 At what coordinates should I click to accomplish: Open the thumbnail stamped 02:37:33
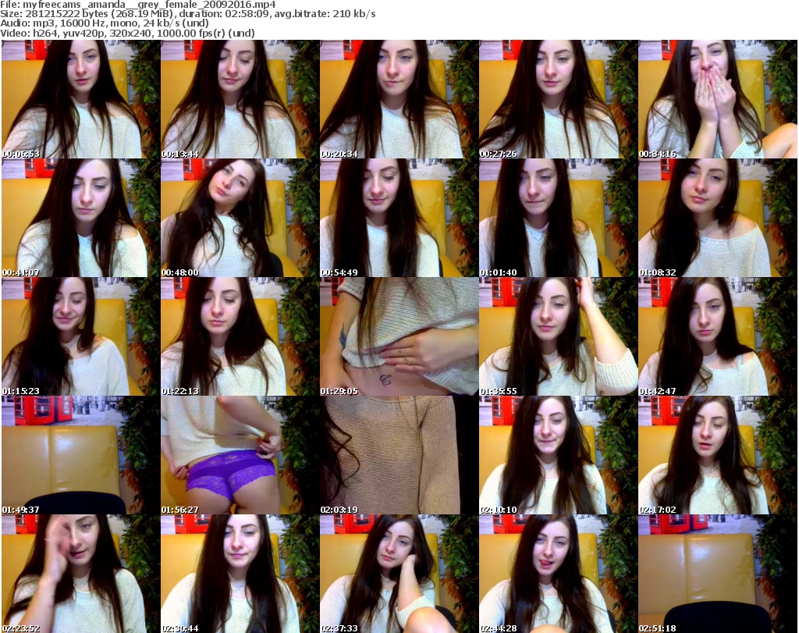(x=399, y=574)
